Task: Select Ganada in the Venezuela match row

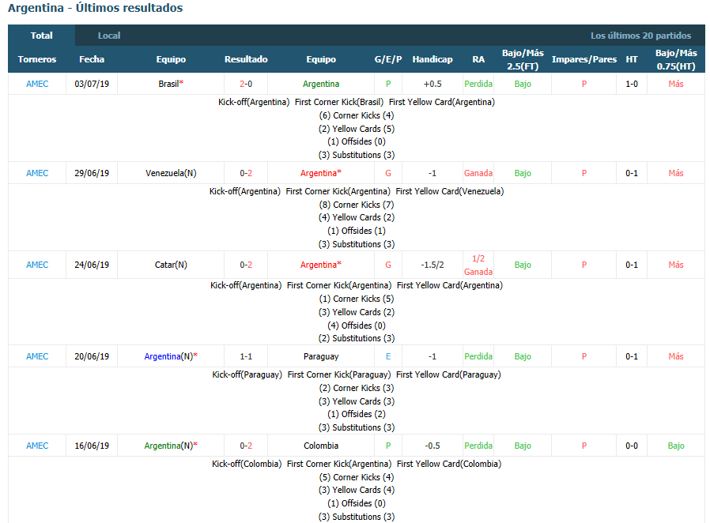Action: [478, 173]
